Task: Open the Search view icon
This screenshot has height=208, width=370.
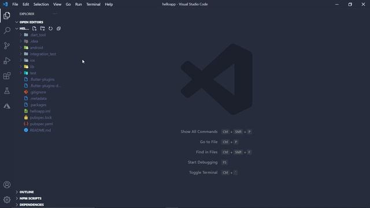Action: 7,31
